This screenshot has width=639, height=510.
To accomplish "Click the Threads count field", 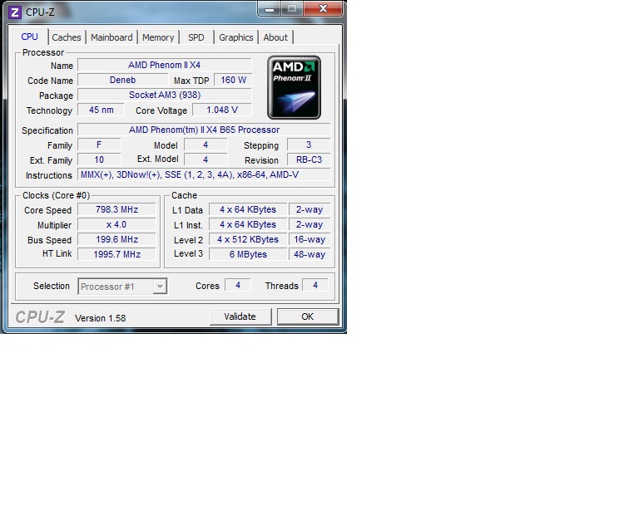I will [x=315, y=286].
